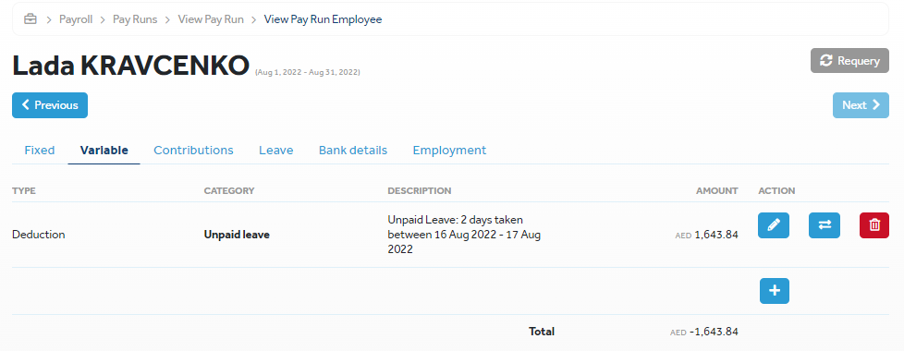Click the Deduction type cell

coord(39,235)
